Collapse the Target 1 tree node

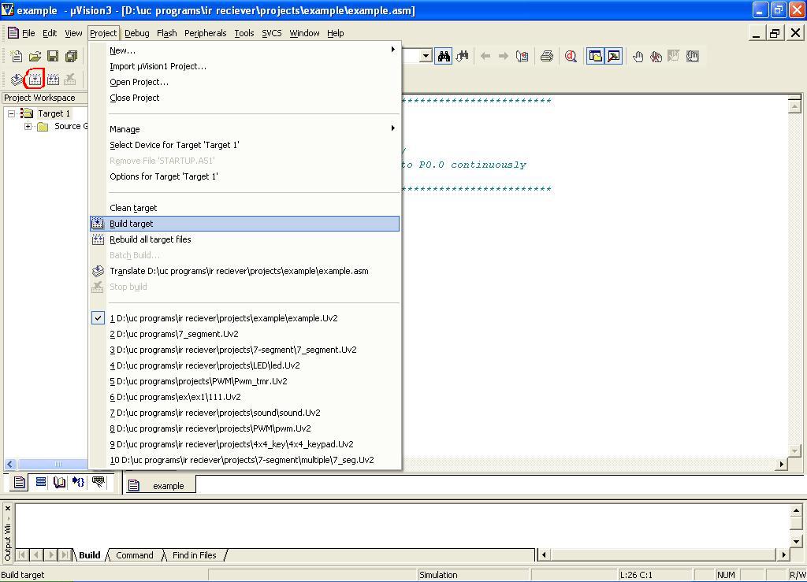11,113
